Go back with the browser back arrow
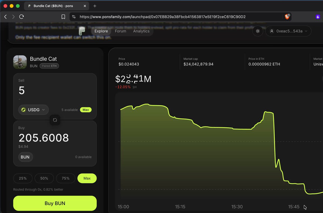The width and height of the screenshot is (323, 213). click(x=5, y=17)
